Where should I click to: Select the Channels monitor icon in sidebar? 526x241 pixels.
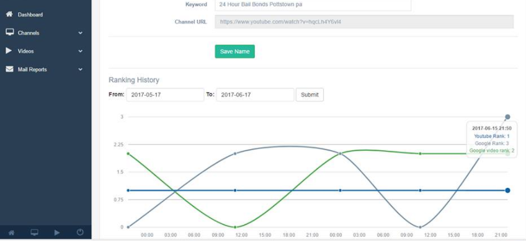click(x=10, y=32)
